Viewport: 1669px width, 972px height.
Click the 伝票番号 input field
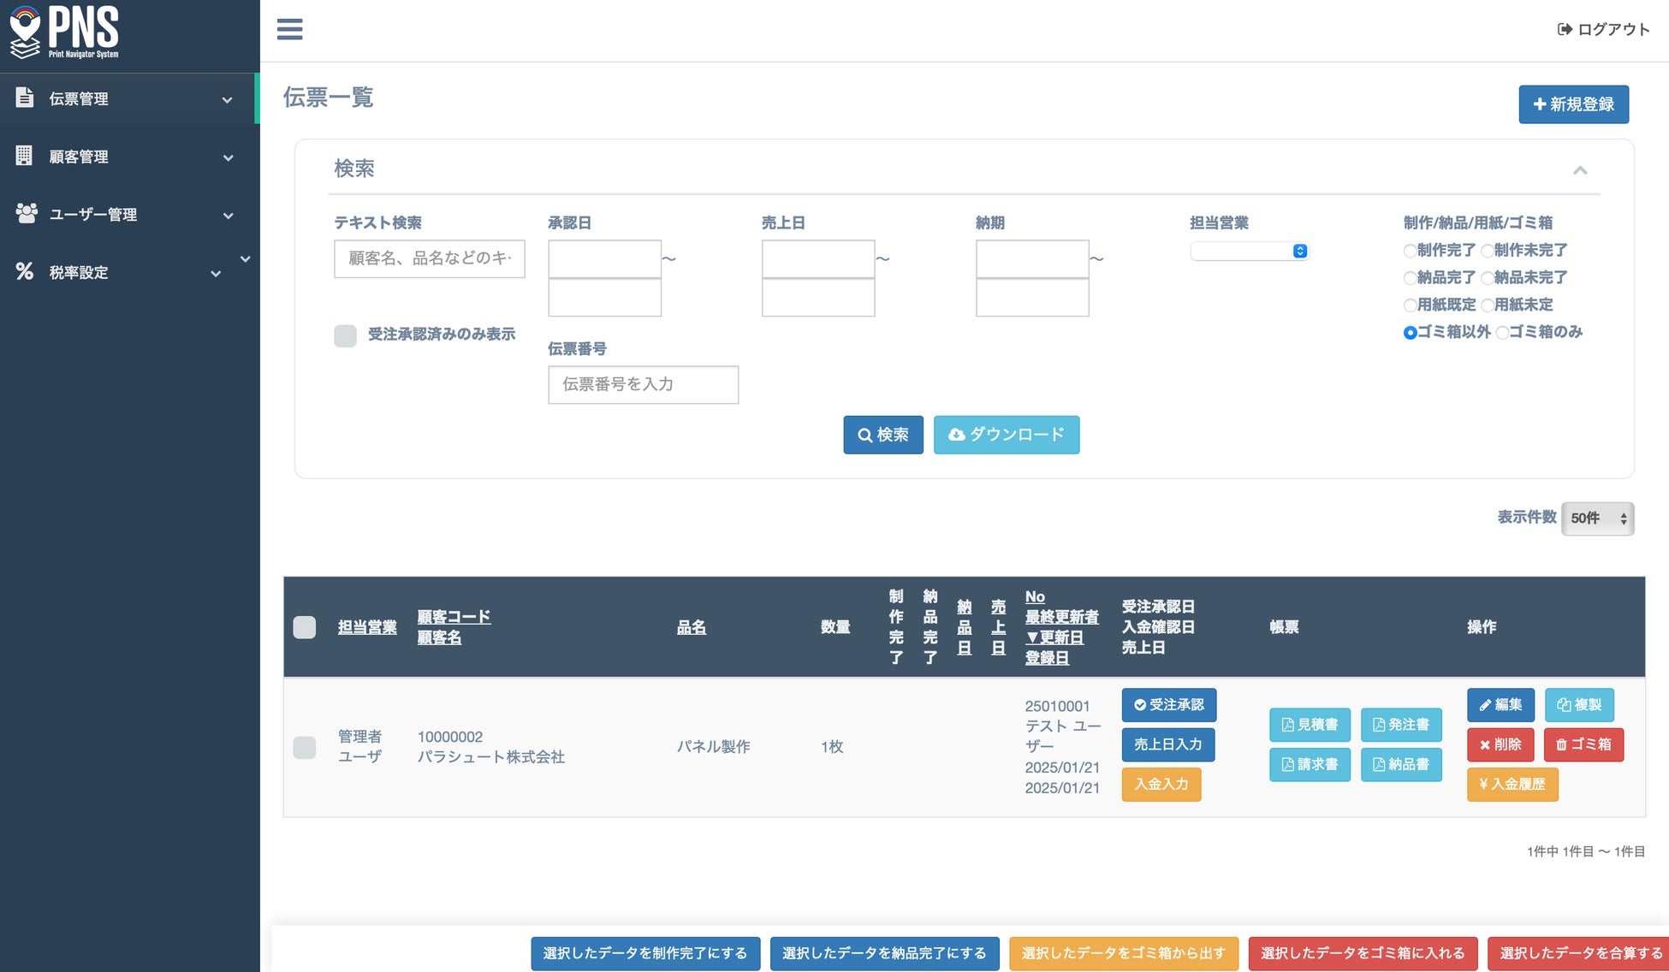[x=643, y=385]
